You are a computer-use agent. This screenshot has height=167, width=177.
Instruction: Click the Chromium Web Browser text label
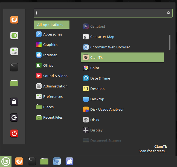110,47
